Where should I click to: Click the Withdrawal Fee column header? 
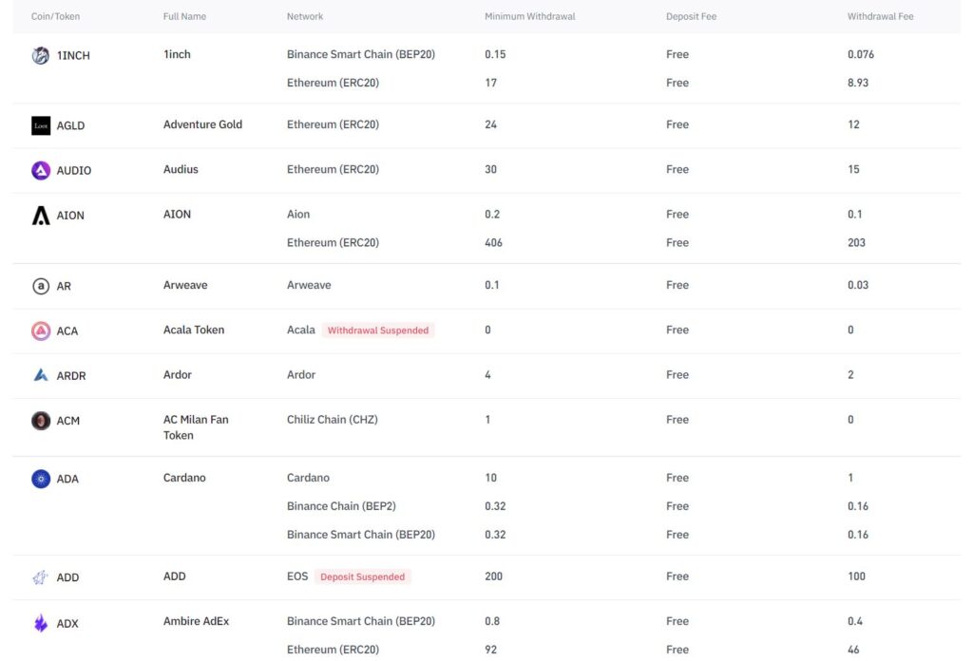(880, 16)
